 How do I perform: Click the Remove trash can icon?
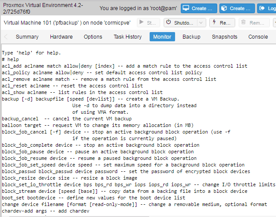243,22
